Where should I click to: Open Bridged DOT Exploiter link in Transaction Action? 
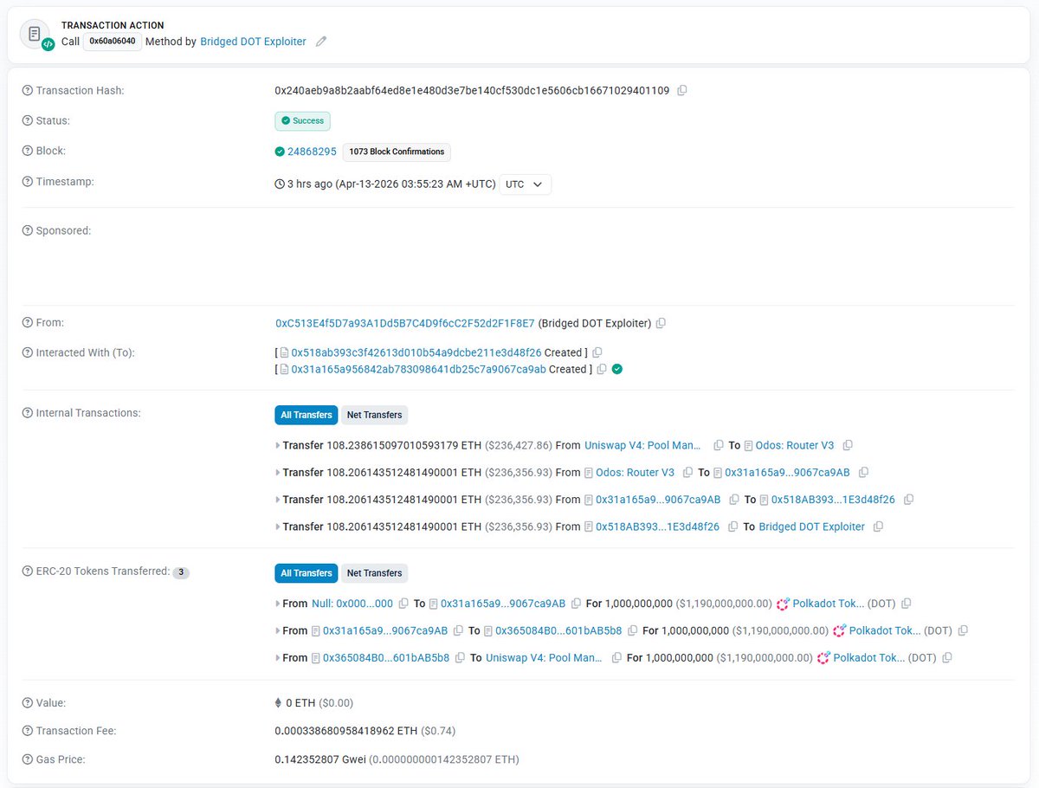(253, 42)
